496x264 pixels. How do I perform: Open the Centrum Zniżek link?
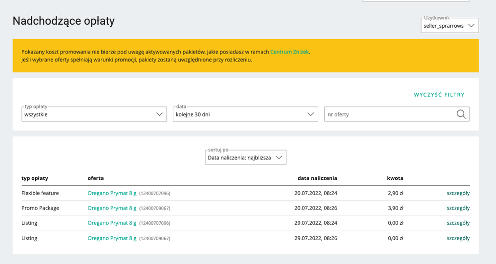(289, 52)
